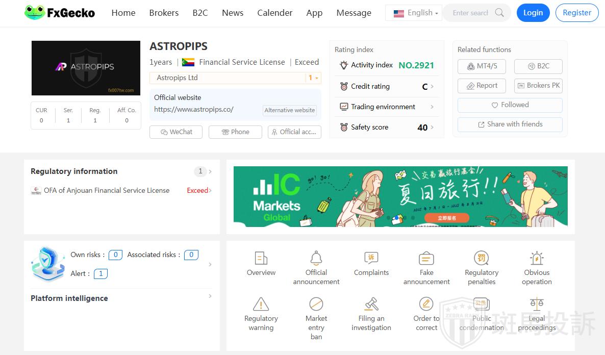605x355 pixels.
Task: Open the Filing an investigation gavel icon
Action: [x=371, y=305]
